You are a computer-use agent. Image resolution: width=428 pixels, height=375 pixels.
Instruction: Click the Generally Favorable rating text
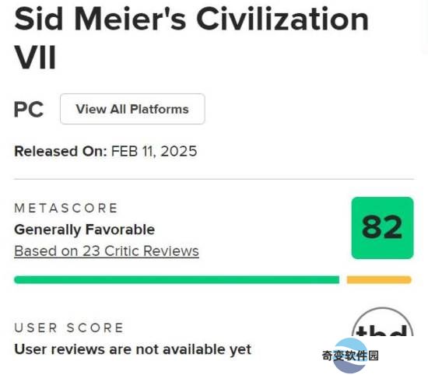pos(84,230)
